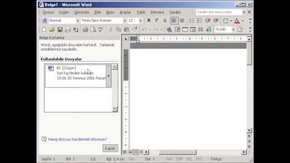Toggle the Tables and Borders toolbar

(x=177, y=29)
